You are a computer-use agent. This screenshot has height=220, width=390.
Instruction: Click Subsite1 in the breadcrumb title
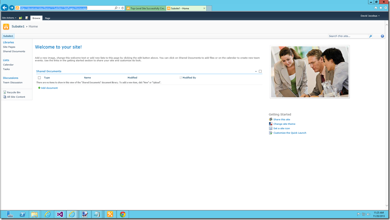pyautogui.click(x=18, y=26)
